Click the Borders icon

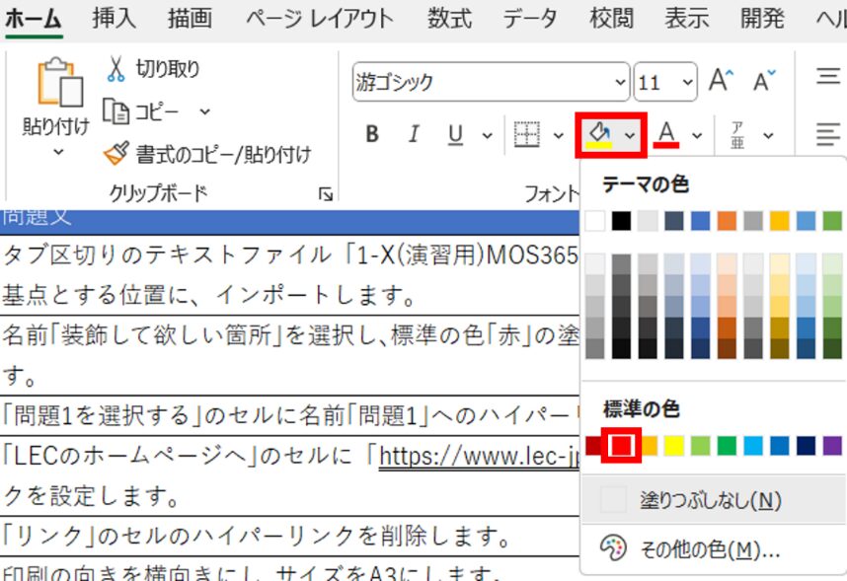click(526, 134)
